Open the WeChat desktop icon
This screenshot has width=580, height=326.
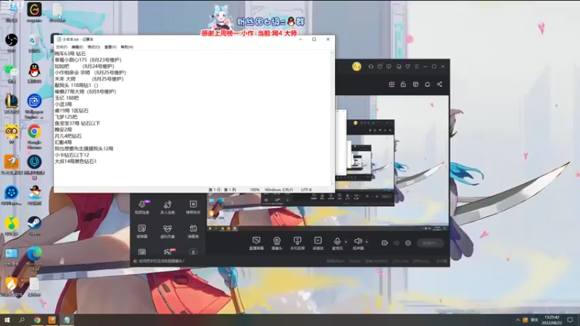pyautogui.click(x=12, y=72)
